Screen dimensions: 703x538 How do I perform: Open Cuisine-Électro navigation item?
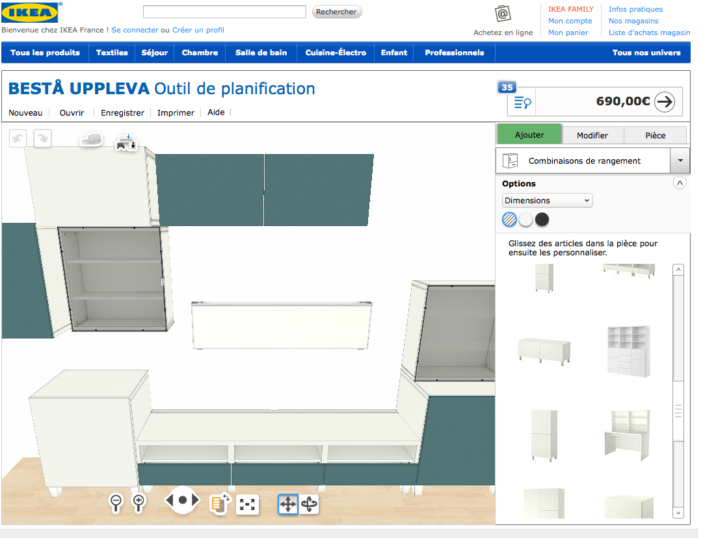click(x=336, y=53)
